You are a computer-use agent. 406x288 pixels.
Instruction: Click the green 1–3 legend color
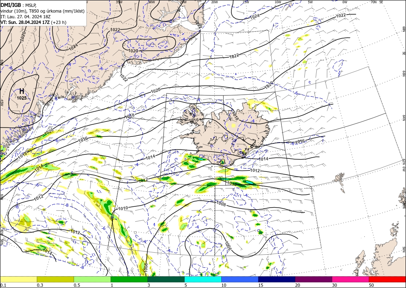click(x=129, y=279)
